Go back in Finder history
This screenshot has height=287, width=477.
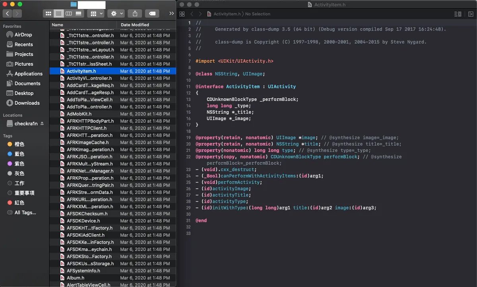pos(8,13)
